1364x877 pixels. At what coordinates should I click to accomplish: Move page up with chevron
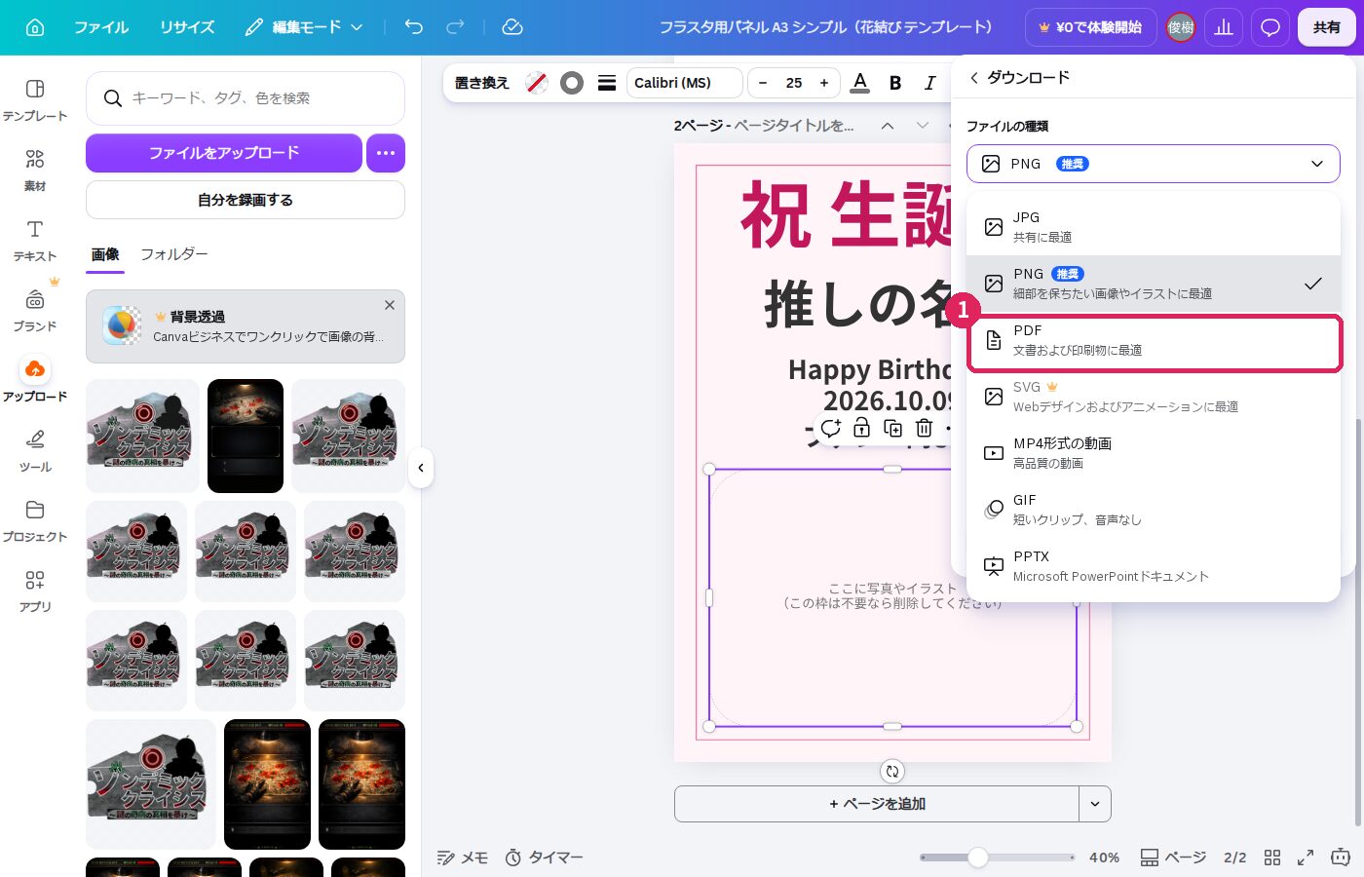pyautogui.click(x=888, y=126)
